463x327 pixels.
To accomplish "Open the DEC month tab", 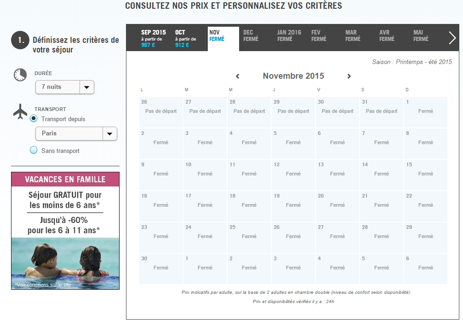I will 251,36.
